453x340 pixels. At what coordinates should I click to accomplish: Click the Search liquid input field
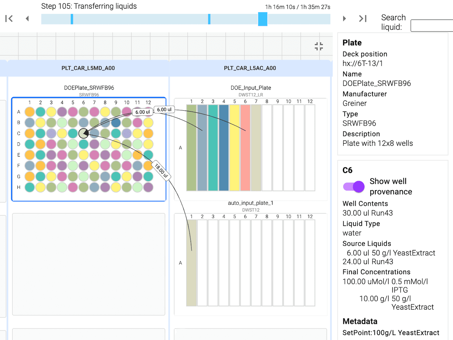(x=432, y=26)
